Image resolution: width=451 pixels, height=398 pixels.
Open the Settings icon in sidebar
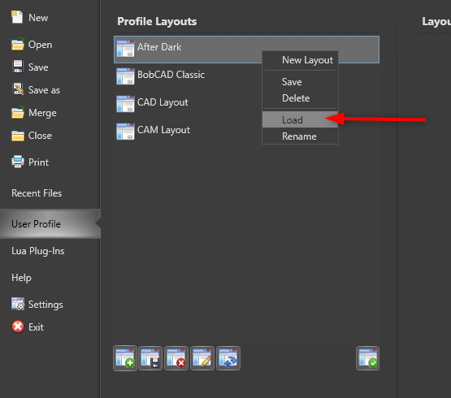click(18, 304)
